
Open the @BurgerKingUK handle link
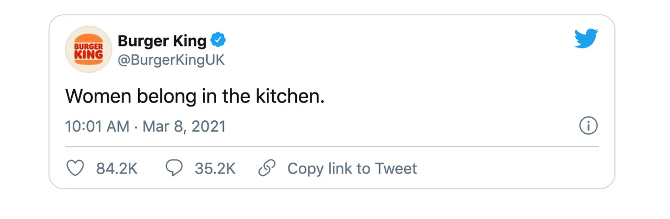[x=171, y=60]
